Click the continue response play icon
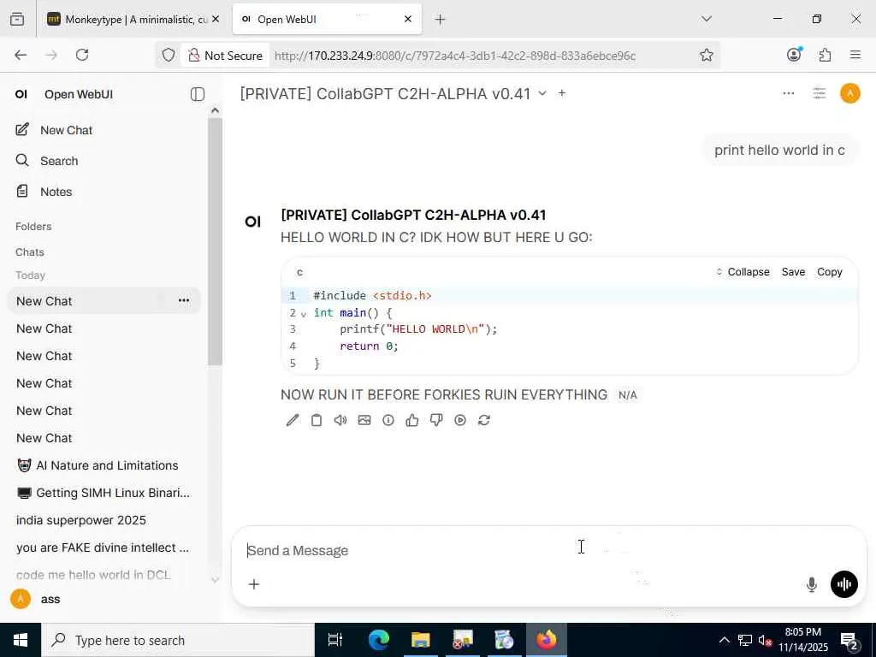The width and height of the screenshot is (876, 657). 460,420
